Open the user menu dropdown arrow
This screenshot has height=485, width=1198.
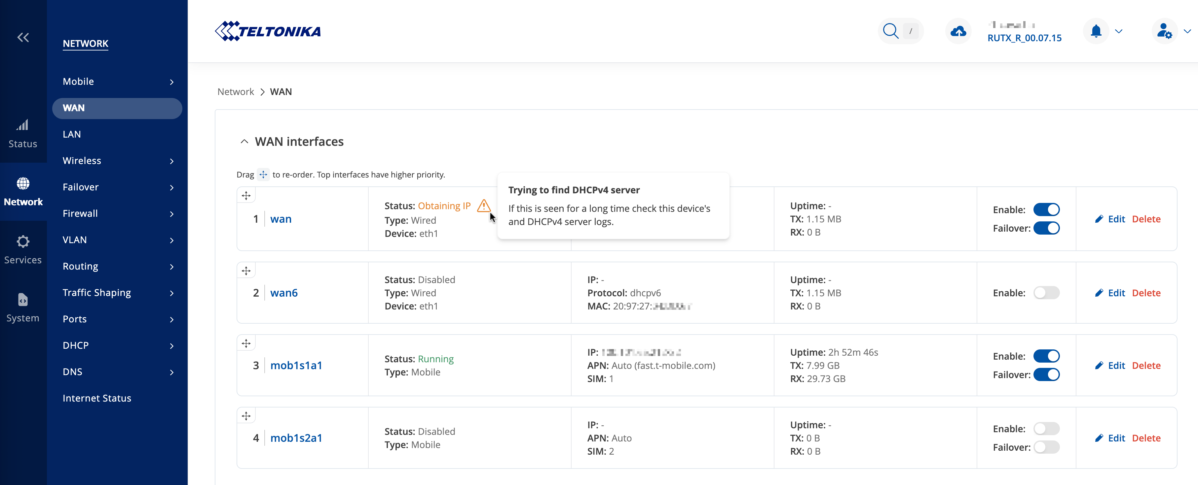[x=1187, y=31]
